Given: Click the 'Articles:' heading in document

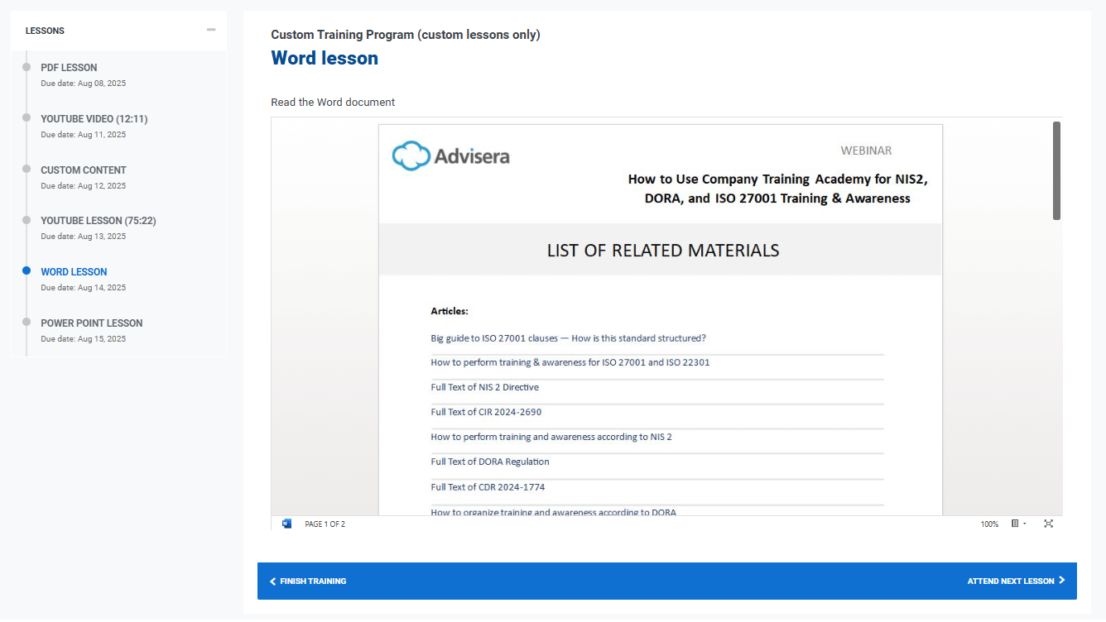Looking at the screenshot, I should coord(450,311).
